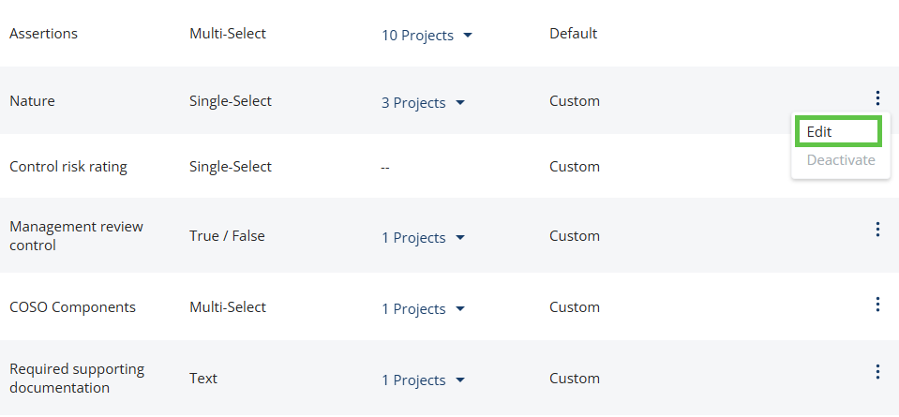Select the Nature attribute name
The height and width of the screenshot is (417, 899).
pos(32,101)
